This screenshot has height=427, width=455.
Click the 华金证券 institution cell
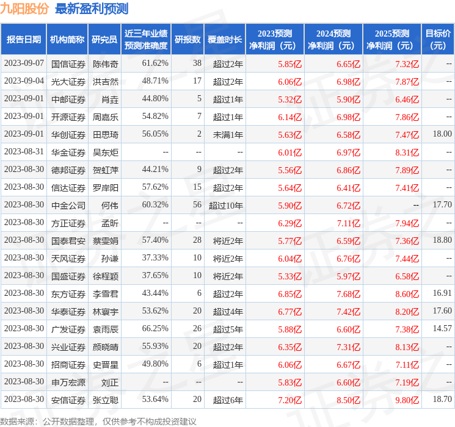click(x=68, y=152)
